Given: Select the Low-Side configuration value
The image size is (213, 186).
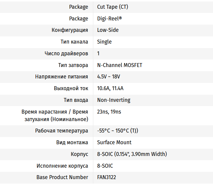Looking at the screenshot, I should coord(108,30).
